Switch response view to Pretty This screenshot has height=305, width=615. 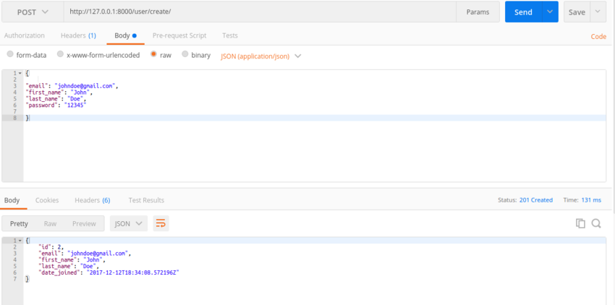coord(19,223)
